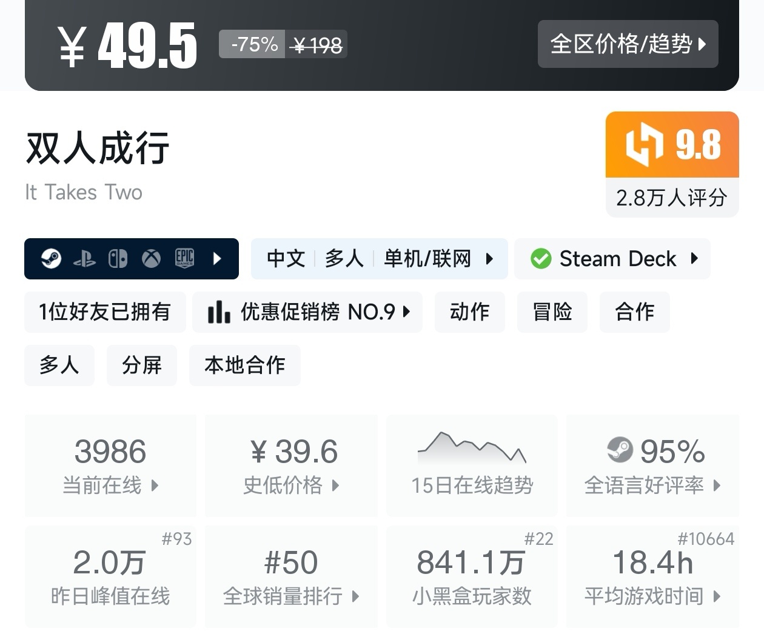The image size is (764, 637).
Task: Click the current price ¥49.5
Action: pyautogui.click(x=128, y=45)
